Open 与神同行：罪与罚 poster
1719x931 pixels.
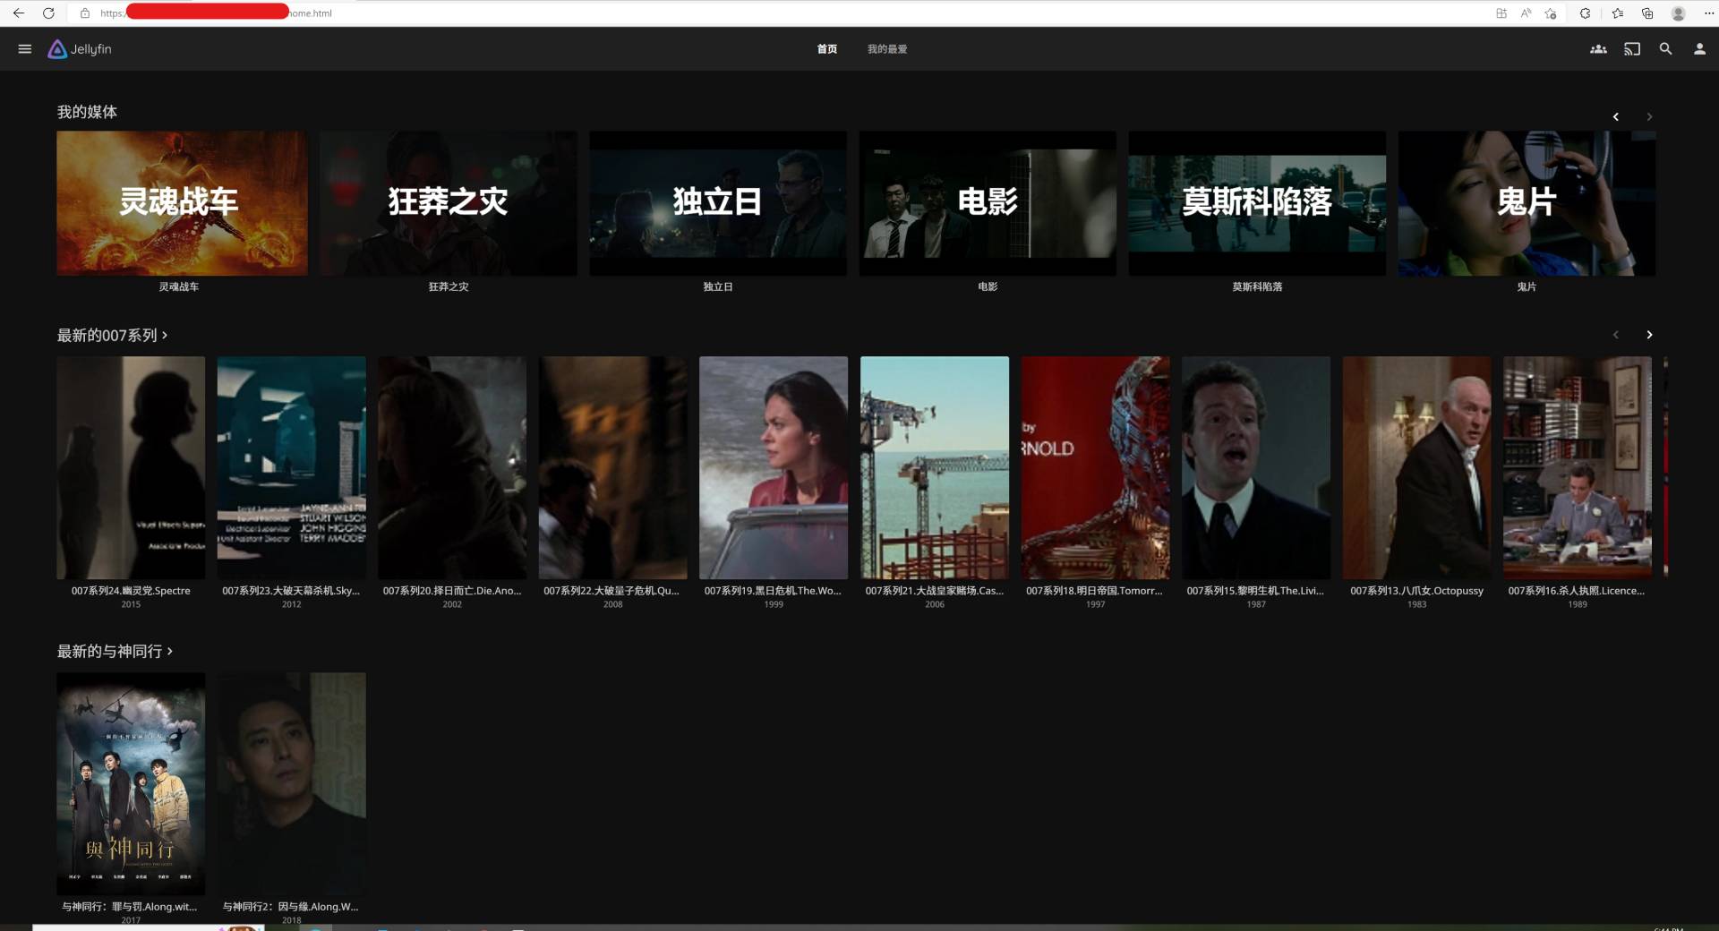(131, 783)
